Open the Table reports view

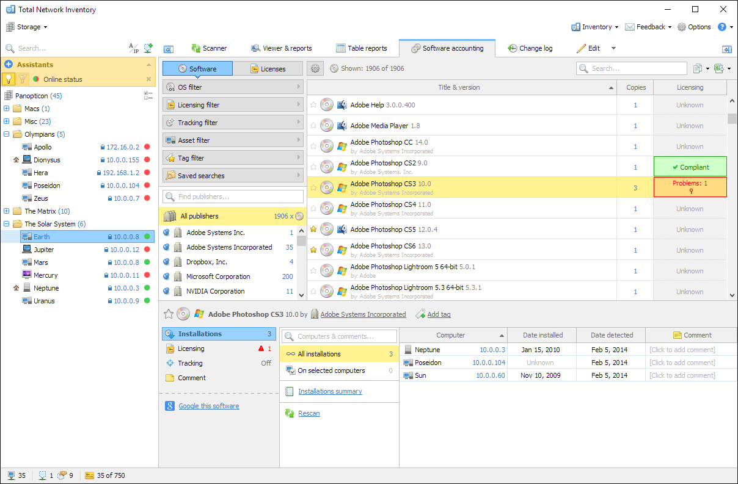pyautogui.click(x=360, y=48)
